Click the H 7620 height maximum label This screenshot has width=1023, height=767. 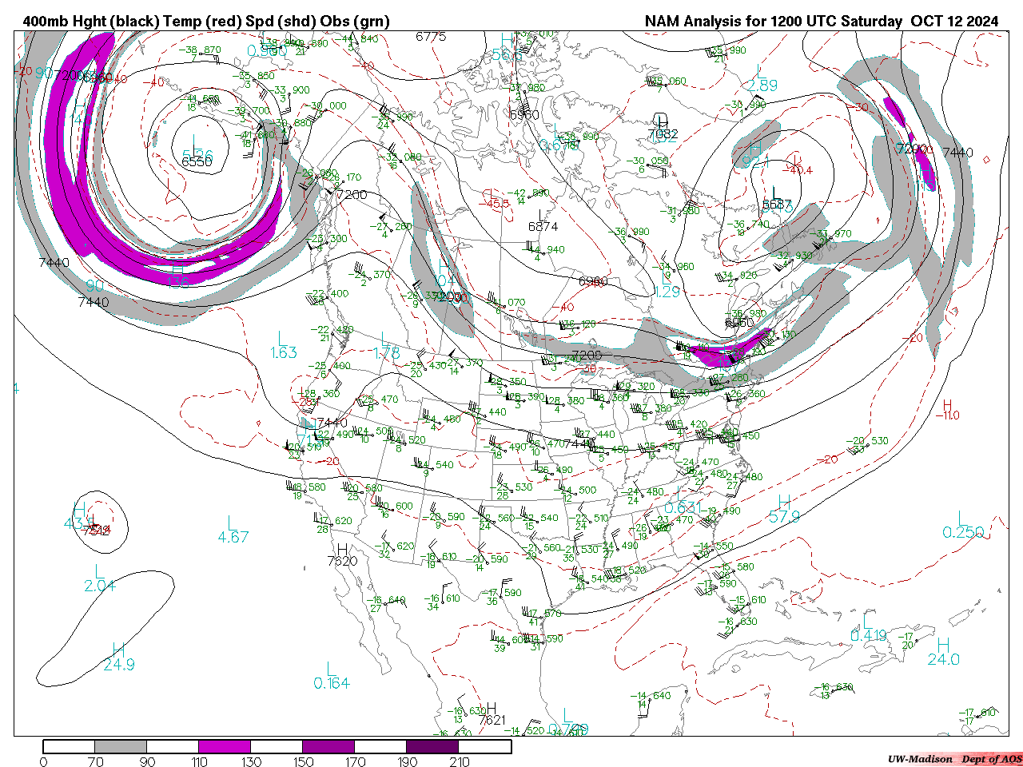[342, 555]
